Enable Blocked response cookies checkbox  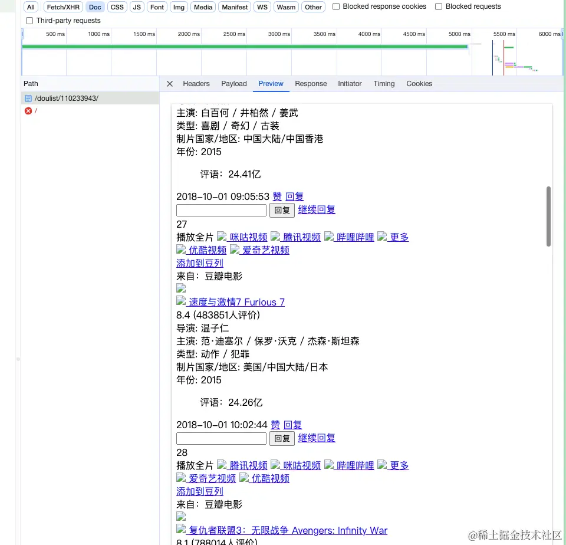[x=335, y=6]
